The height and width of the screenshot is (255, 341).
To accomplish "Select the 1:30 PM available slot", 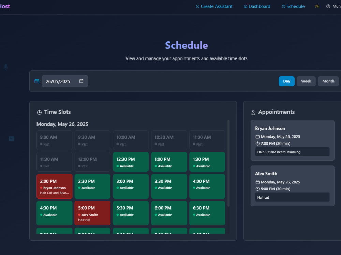I will click(207, 162).
